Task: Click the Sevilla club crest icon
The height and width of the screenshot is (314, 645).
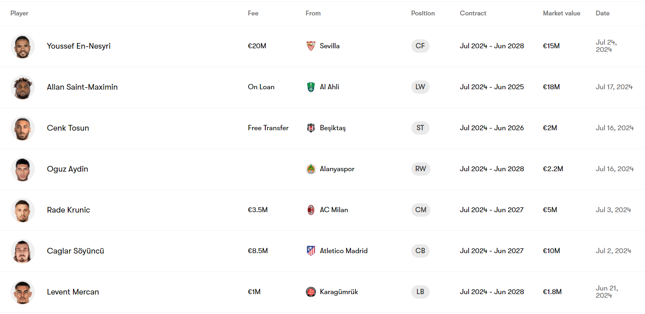Action: pos(311,46)
